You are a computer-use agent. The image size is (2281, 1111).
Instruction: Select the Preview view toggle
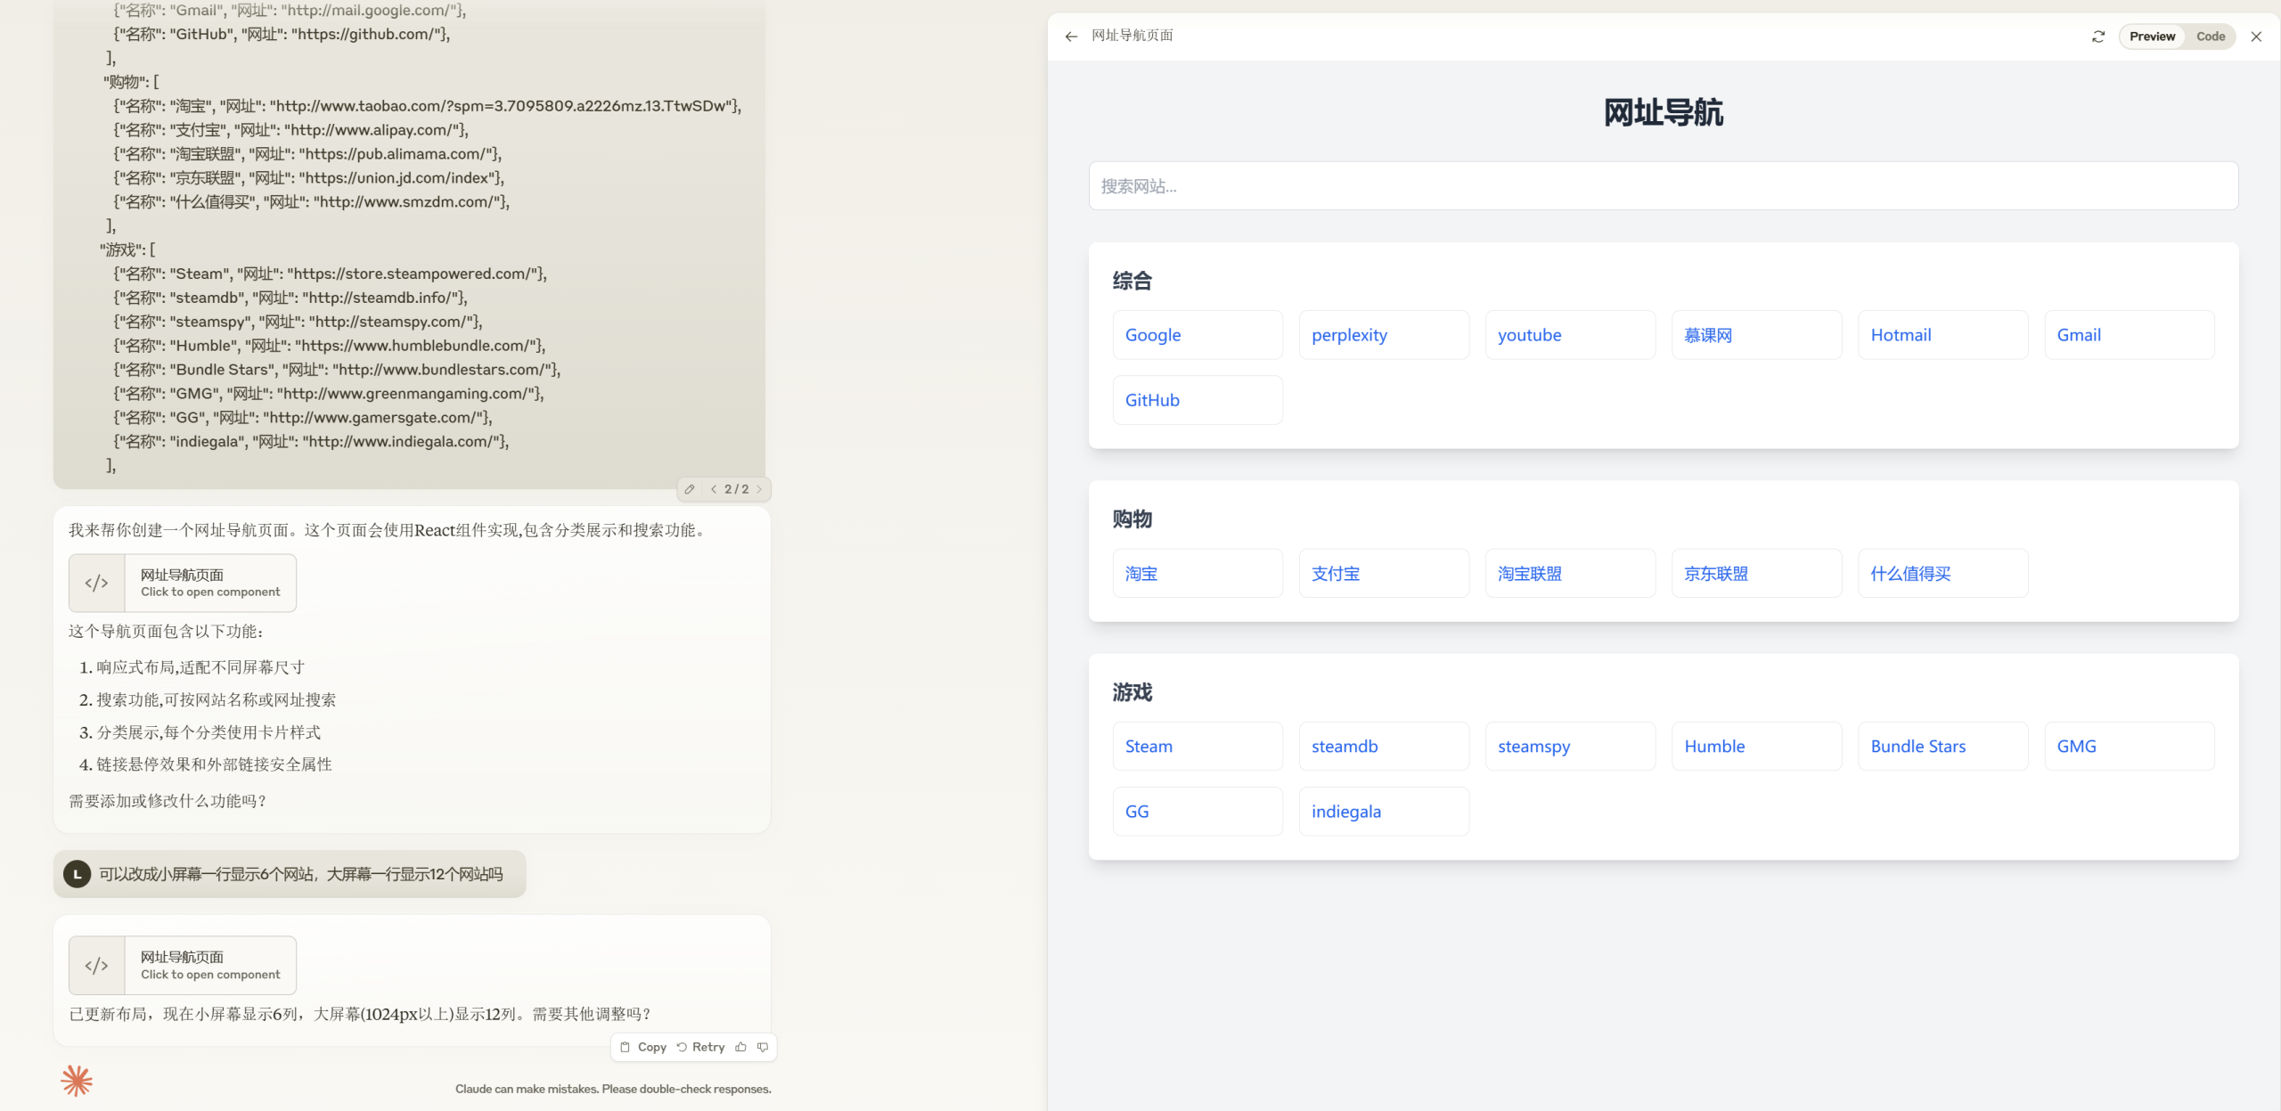2152,37
